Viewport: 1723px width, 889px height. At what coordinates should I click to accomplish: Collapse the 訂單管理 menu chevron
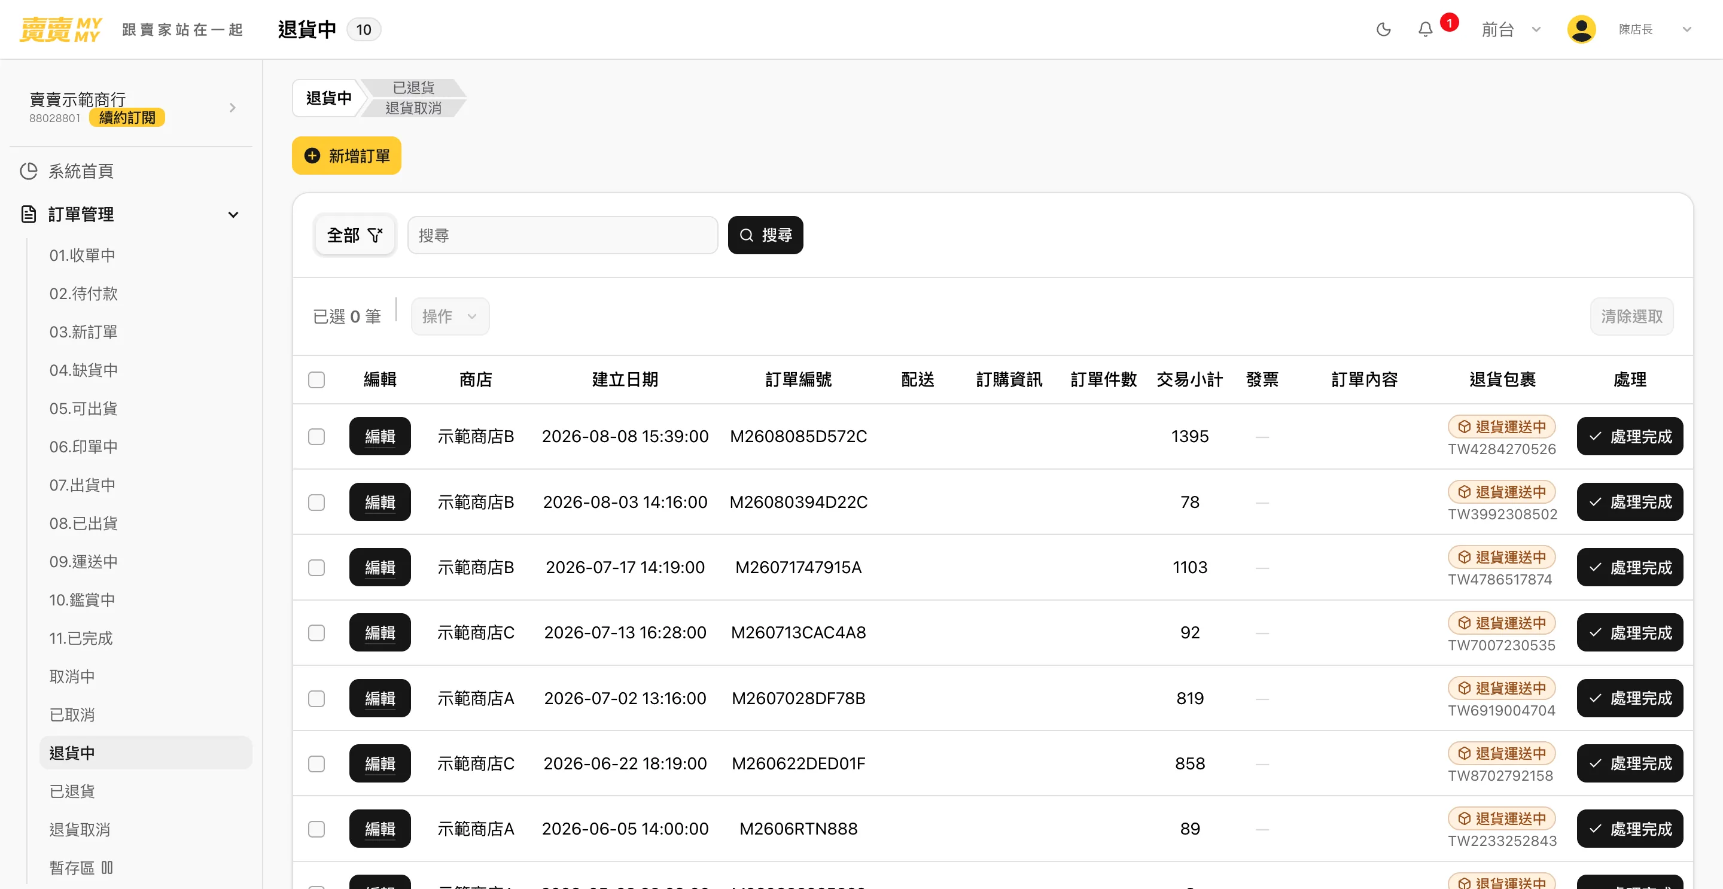click(233, 215)
